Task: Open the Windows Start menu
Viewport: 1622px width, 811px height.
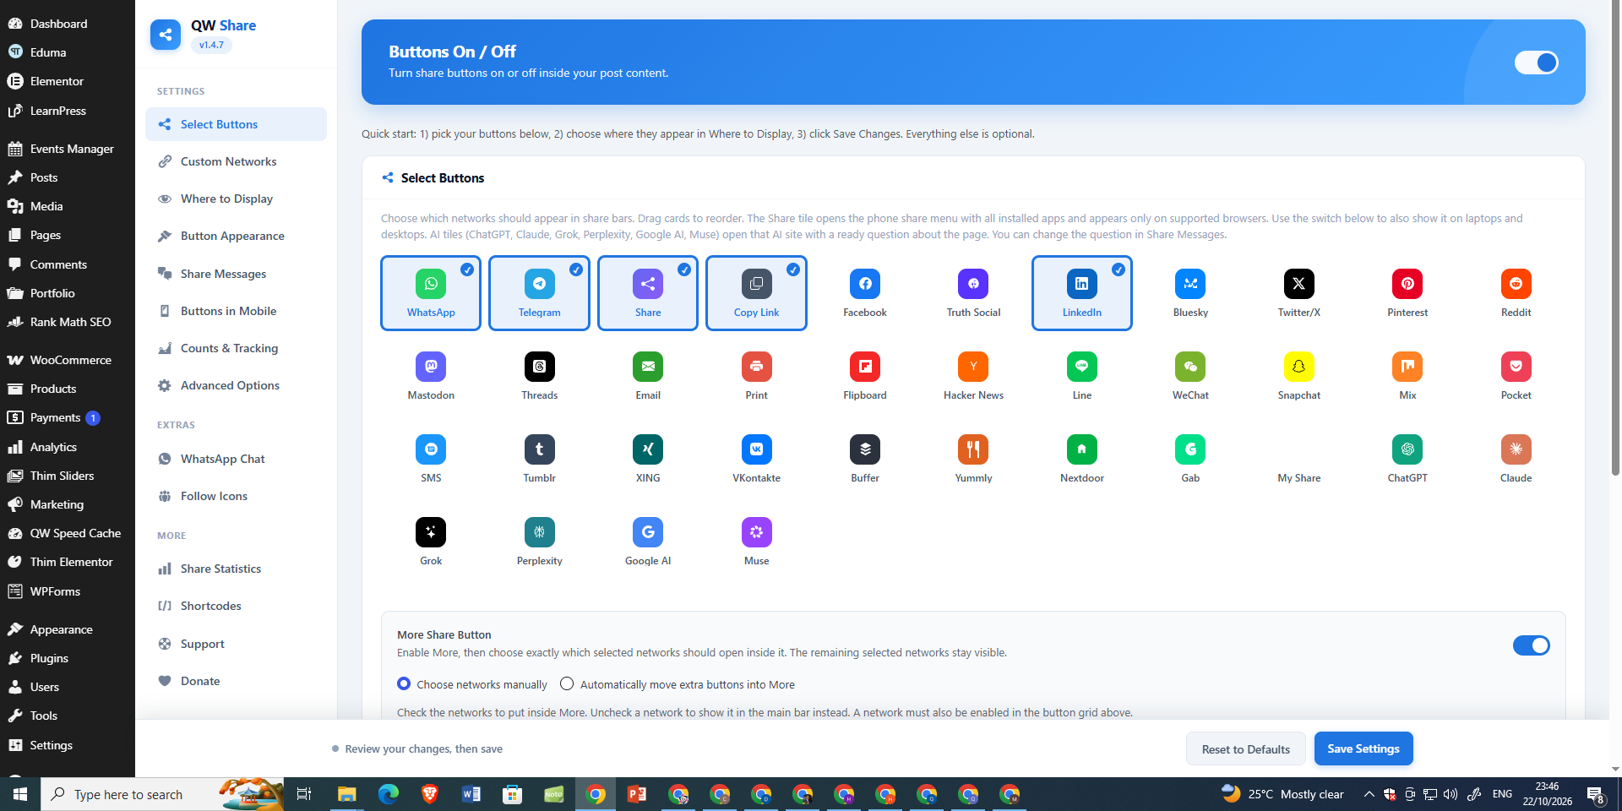Action: point(20,794)
